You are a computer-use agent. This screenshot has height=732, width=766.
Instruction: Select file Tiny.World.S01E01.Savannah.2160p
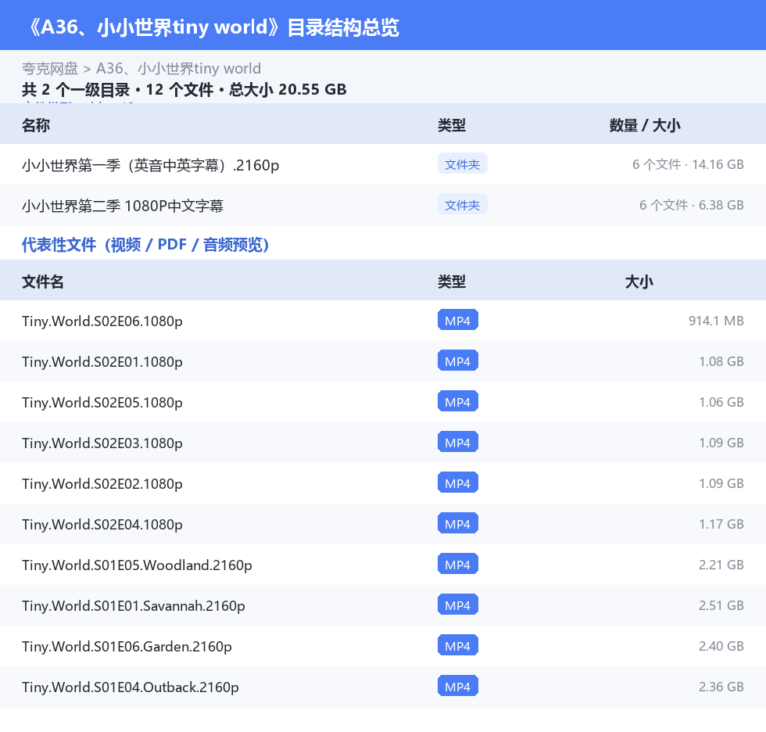(x=134, y=605)
